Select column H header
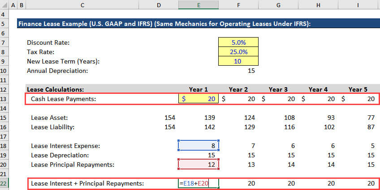 coord(318,5)
